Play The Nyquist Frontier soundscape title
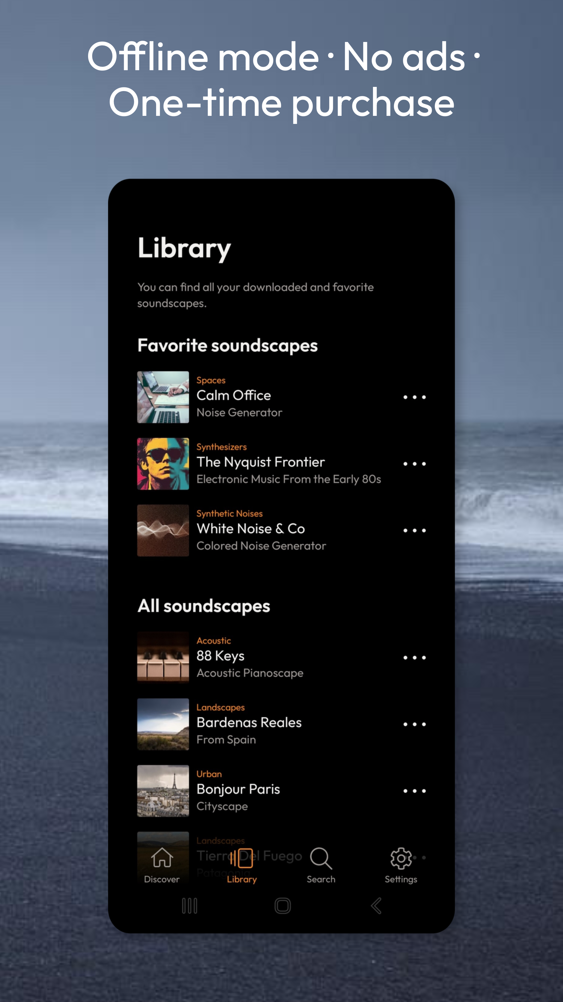 (260, 462)
